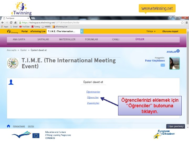Click Üyeler breadcrumb

(x=24, y=50)
